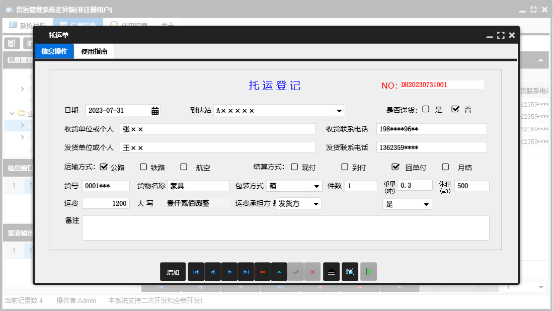This screenshot has height=311, width=553.
Task: Open print preview with magnifier icon
Action: [350, 272]
